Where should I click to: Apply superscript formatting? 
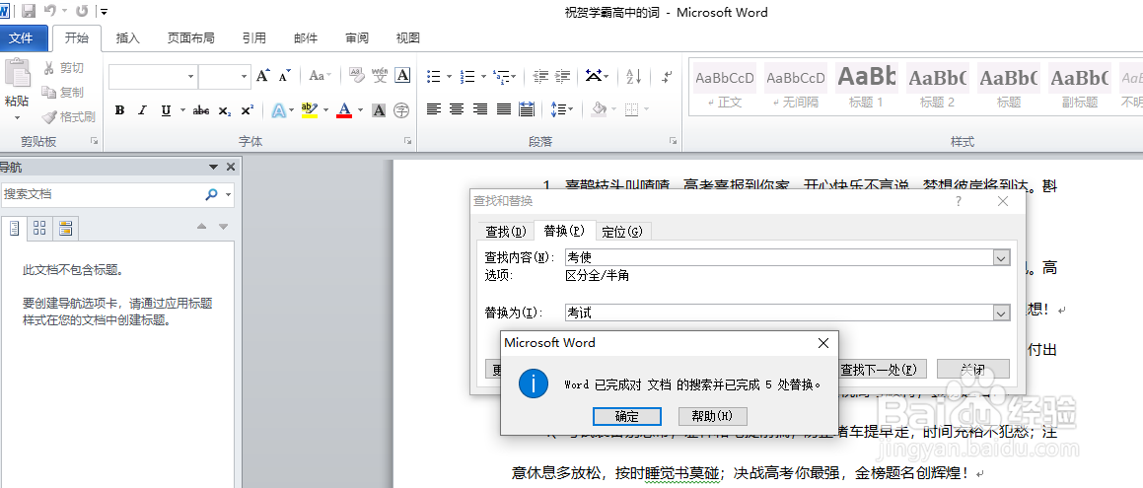pyautogui.click(x=248, y=110)
